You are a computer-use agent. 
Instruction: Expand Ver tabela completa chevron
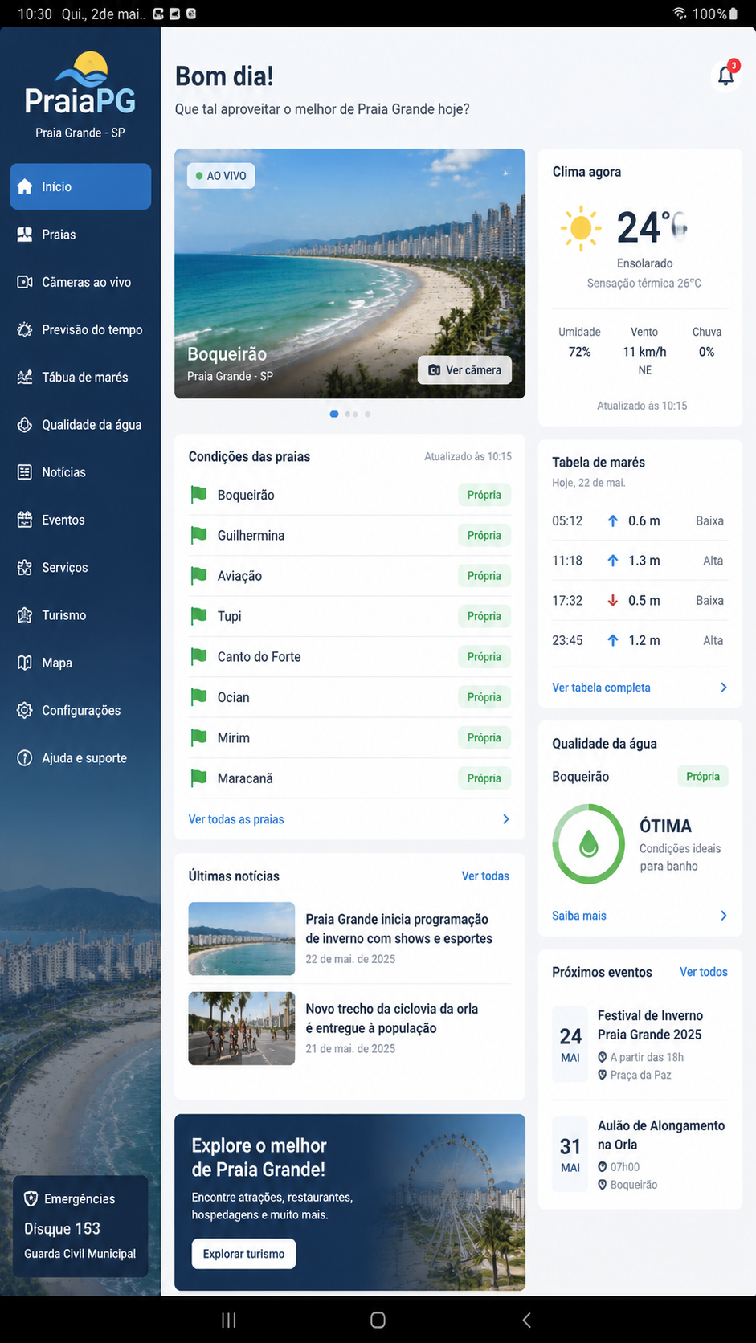tap(724, 688)
